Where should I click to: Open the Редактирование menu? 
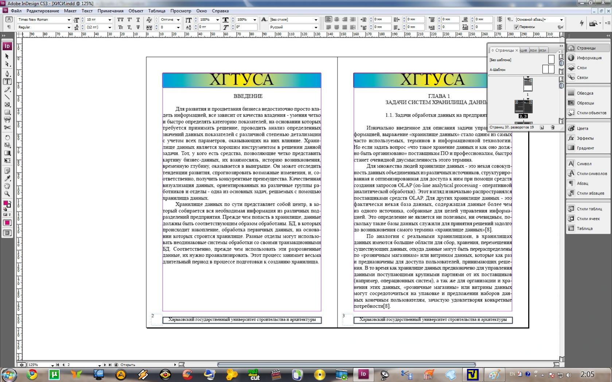[x=43, y=11]
